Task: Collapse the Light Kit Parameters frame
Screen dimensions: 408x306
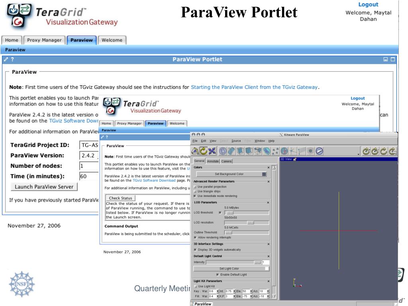Action: (269, 281)
